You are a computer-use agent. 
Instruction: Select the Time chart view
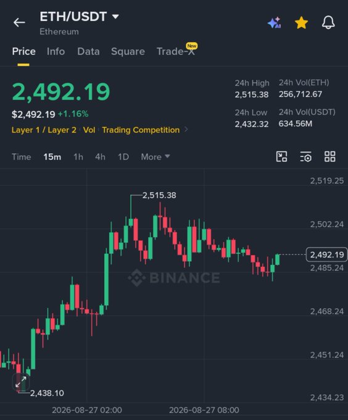pyautogui.click(x=22, y=157)
